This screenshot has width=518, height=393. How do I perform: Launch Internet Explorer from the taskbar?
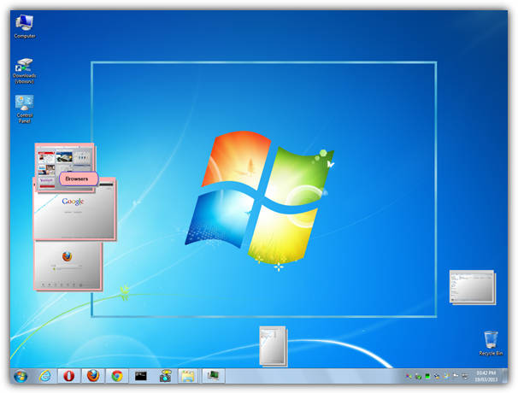(x=44, y=375)
